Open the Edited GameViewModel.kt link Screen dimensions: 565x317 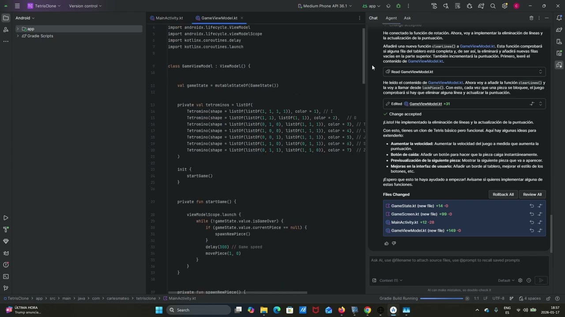pos(426,104)
